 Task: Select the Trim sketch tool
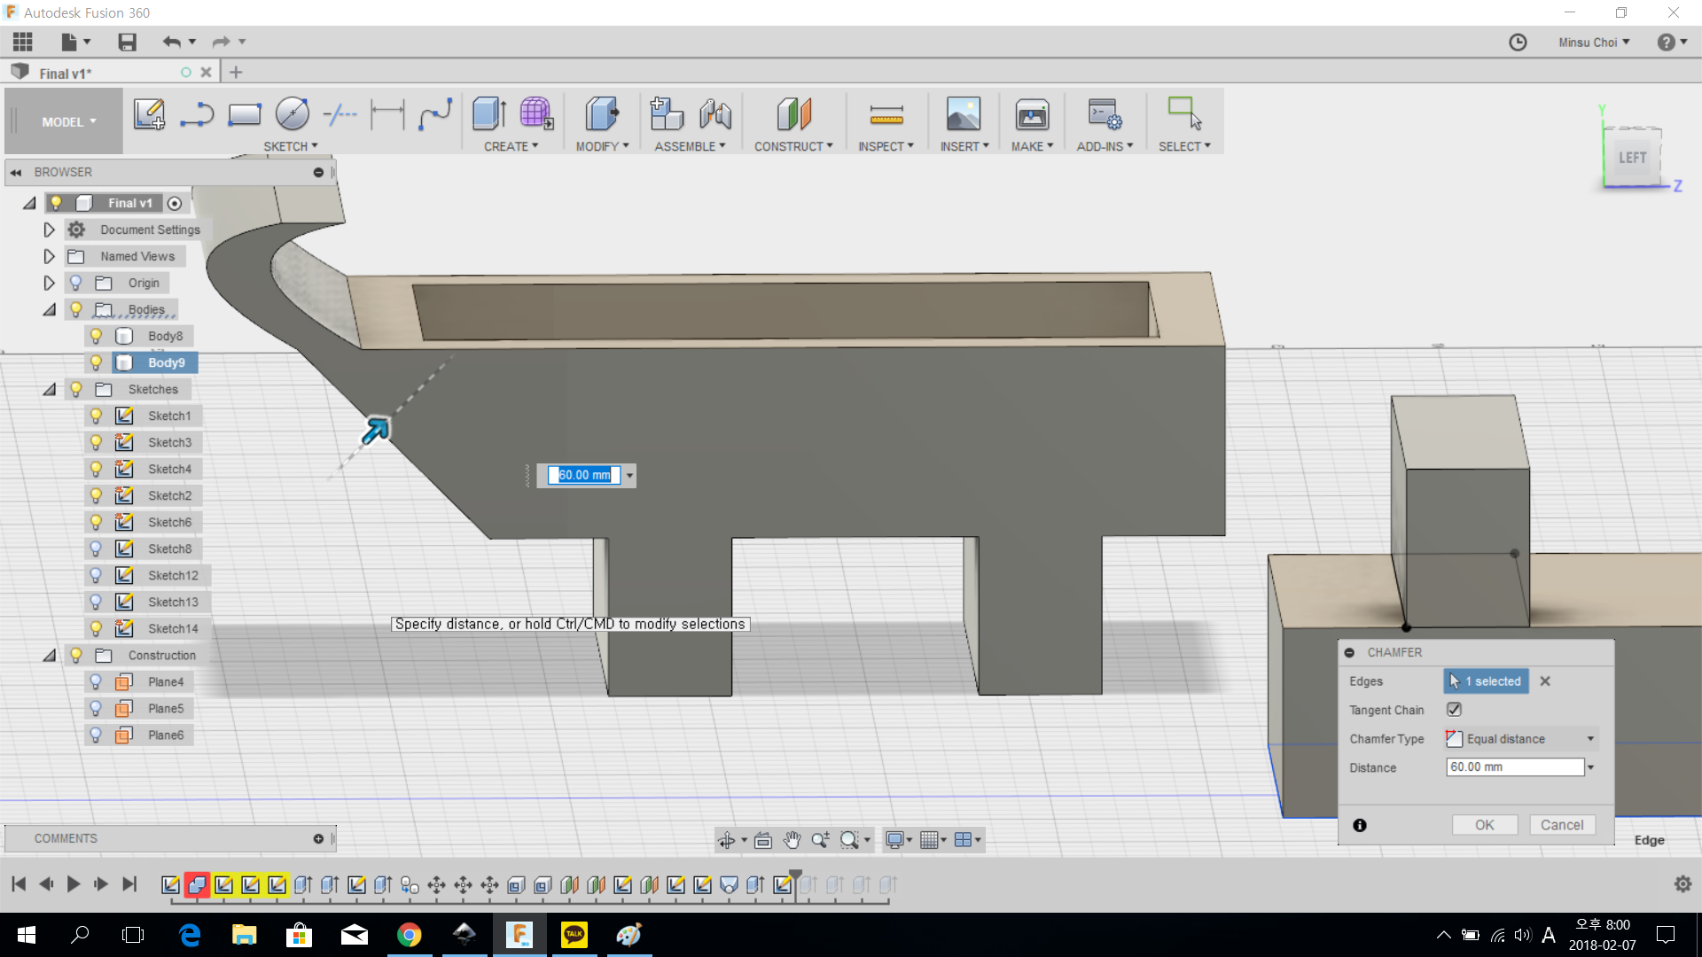pyautogui.click(x=340, y=114)
